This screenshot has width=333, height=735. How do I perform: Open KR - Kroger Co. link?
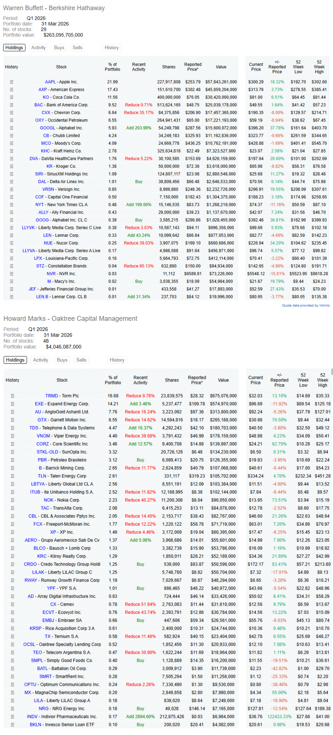point(61,167)
